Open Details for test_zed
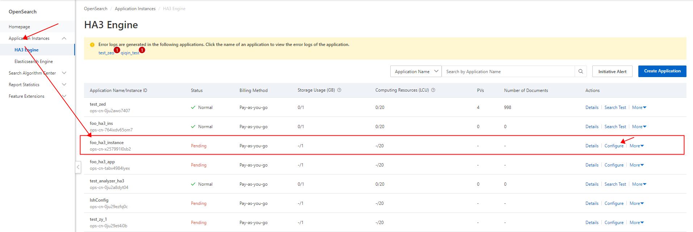The width and height of the screenshot is (693, 232). tap(592, 107)
